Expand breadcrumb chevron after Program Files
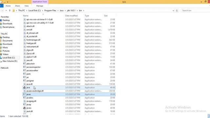The width and height of the screenshot is (210, 118). pos(58,10)
